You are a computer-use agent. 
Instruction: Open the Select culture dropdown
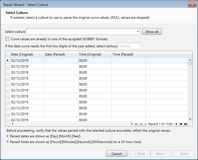(x=137, y=31)
